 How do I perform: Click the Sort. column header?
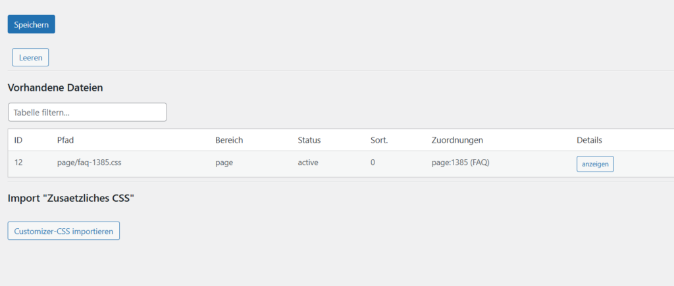click(379, 140)
